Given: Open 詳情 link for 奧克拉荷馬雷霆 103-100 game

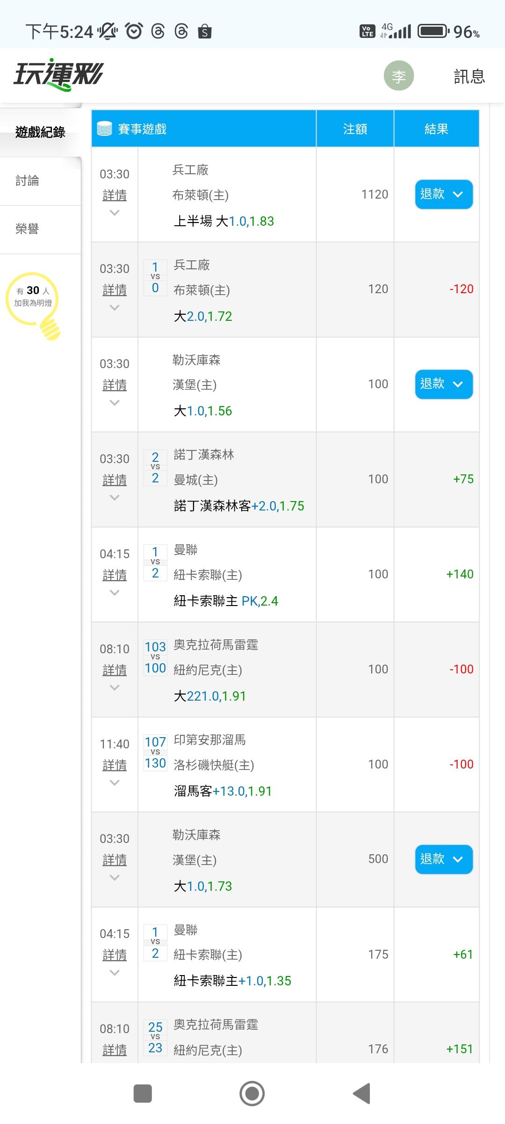Looking at the screenshot, I should (x=115, y=670).
